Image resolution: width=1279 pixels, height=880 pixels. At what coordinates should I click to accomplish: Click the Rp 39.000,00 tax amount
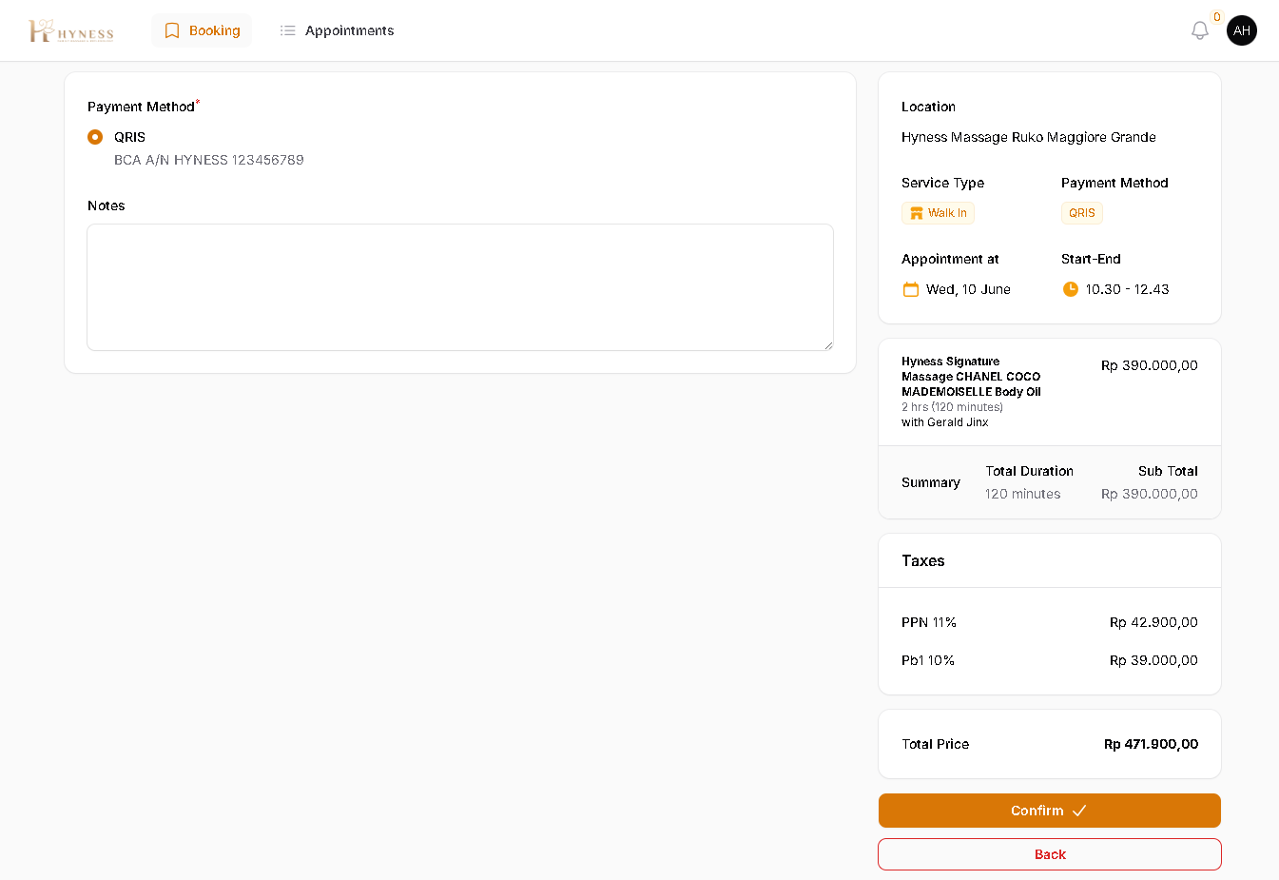(x=1153, y=660)
